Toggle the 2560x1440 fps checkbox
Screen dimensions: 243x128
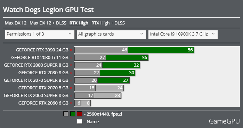(120, 114)
